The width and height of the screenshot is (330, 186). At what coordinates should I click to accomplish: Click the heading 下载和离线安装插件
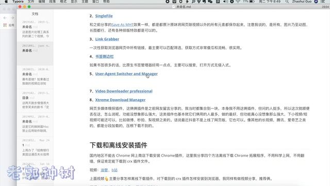pyautogui.click(x=118, y=145)
